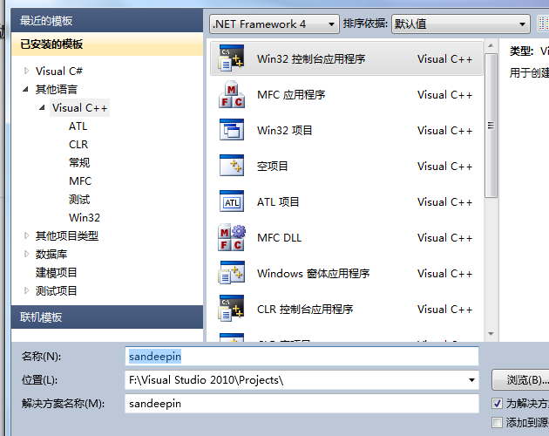Viewport: 549px width, 436px height.
Task: Open the 排序依据 默认值 dropdown
Action: [459, 24]
